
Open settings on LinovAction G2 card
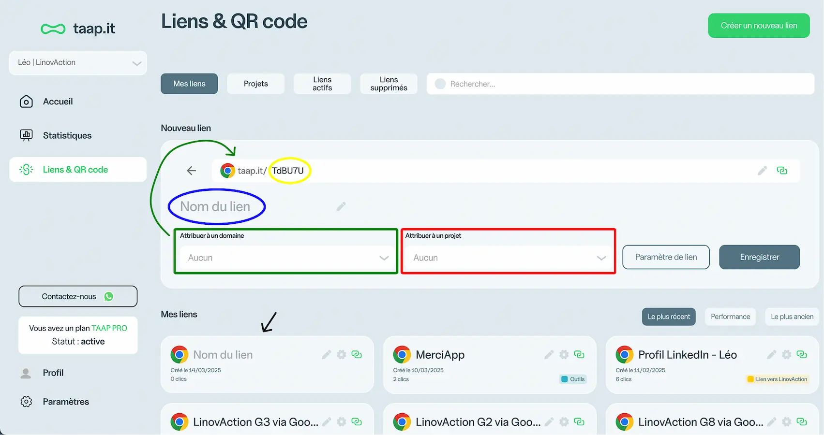click(564, 422)
